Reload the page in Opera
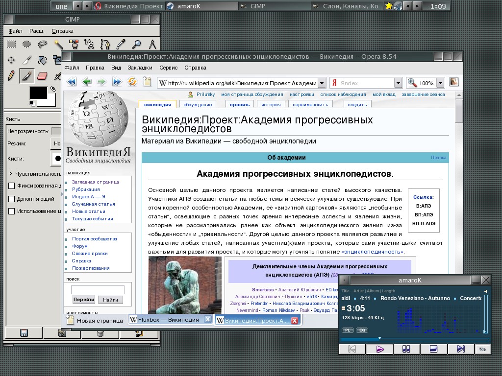502x376 pixels. point(132,82)
